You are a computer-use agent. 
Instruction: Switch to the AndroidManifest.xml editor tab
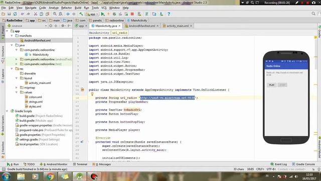(141, 26)
